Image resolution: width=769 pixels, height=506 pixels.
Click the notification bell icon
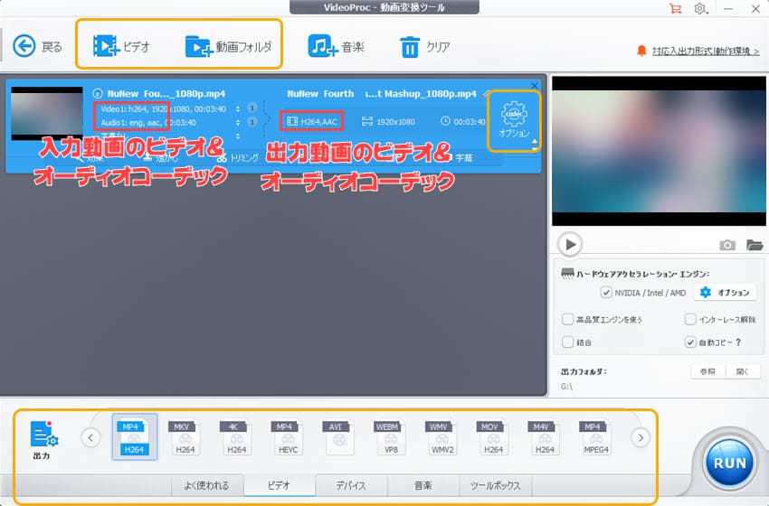[x=641, y=51]
